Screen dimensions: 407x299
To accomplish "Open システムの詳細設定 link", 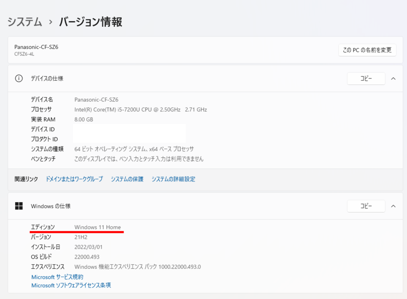I will point(173,179).
